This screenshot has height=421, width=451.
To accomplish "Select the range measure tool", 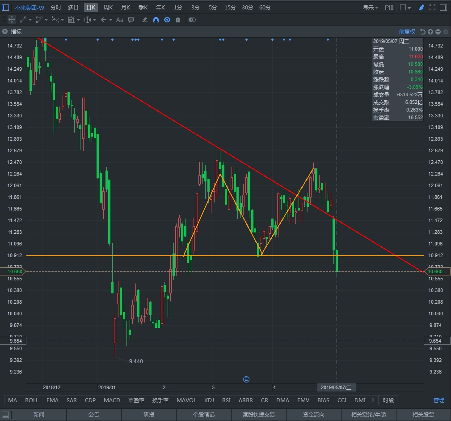I will [88, 20].
